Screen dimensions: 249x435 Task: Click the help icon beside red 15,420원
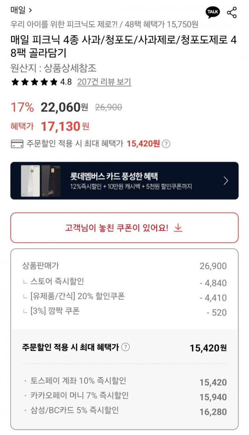[166, 144]
